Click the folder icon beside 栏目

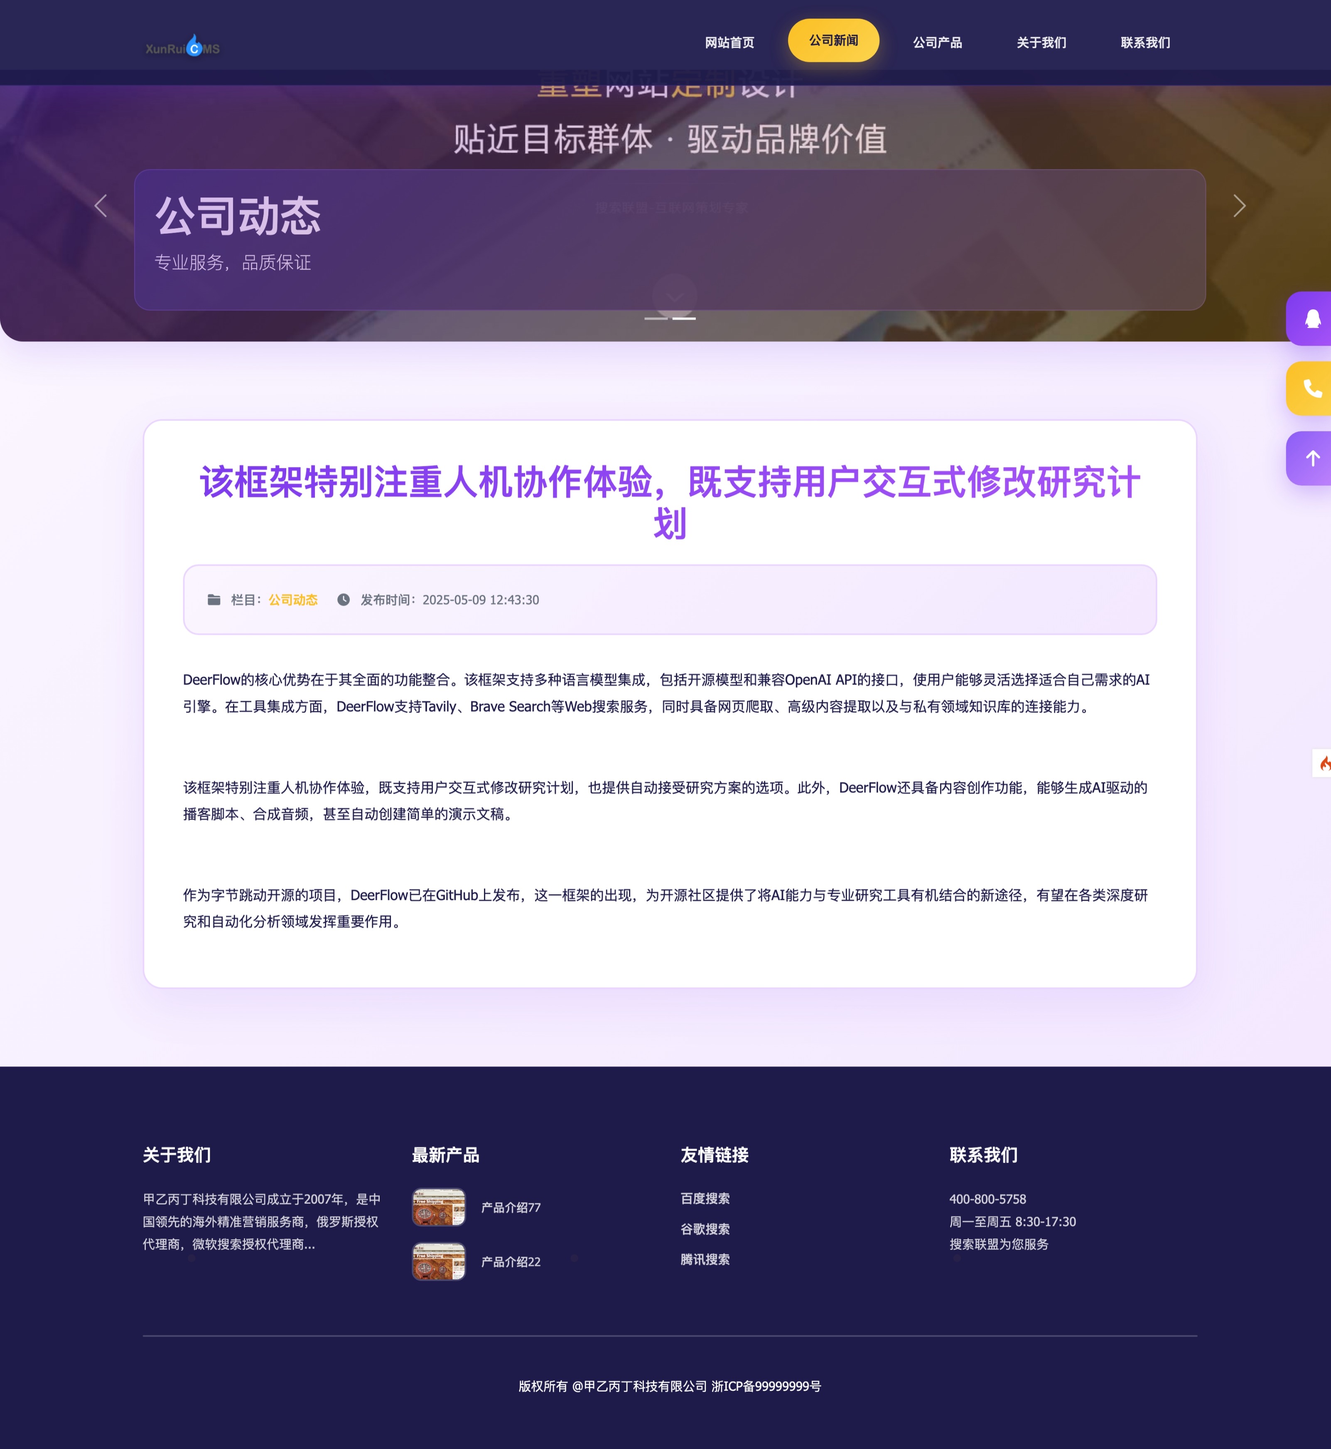coord(214,599)
